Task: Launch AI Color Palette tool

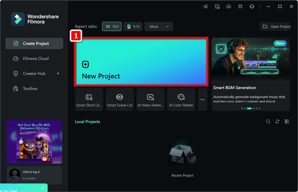Action: 181,100
